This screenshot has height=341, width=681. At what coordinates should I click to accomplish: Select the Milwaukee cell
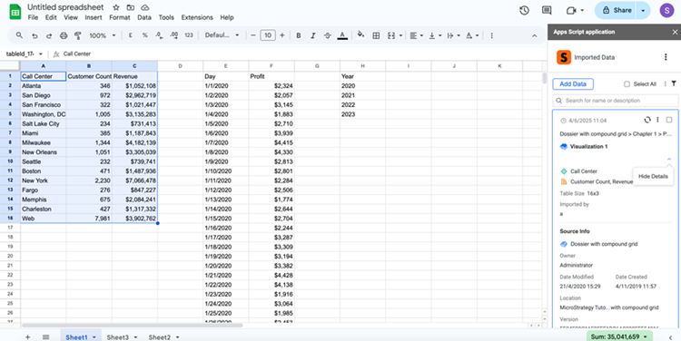pos(44,142)
